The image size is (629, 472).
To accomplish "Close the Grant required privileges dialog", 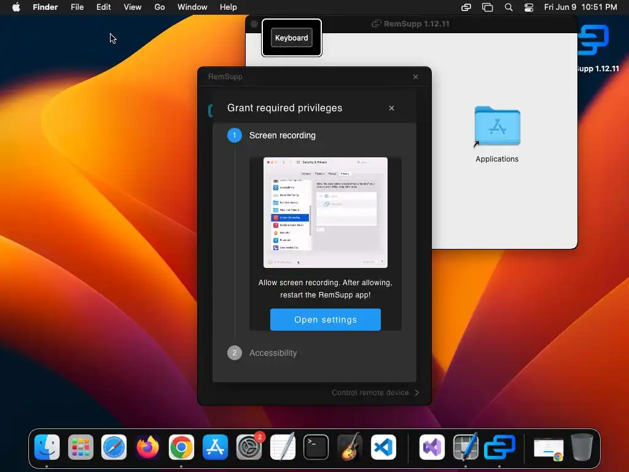I will 391,108.
